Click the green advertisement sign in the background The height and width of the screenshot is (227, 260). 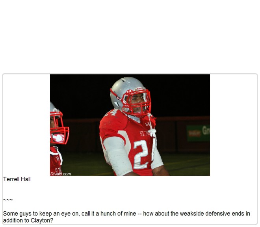click(198, 134)
